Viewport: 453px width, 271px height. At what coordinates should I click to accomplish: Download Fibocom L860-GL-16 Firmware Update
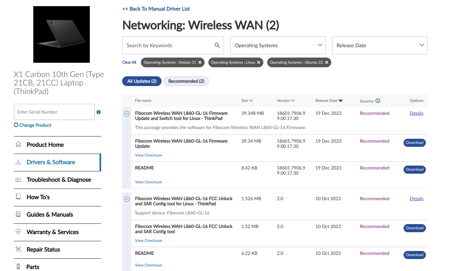[x=415, y=143]
